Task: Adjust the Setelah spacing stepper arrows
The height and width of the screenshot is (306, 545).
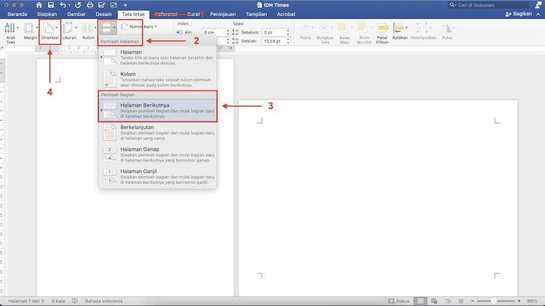Action: [x=288, y=41]
